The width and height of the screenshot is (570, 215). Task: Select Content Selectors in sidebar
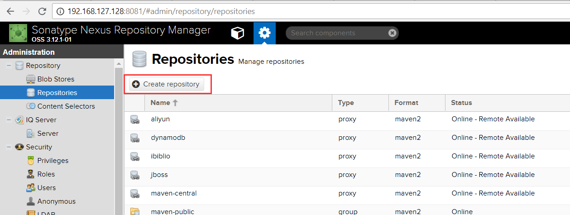(x=66, y=106)
